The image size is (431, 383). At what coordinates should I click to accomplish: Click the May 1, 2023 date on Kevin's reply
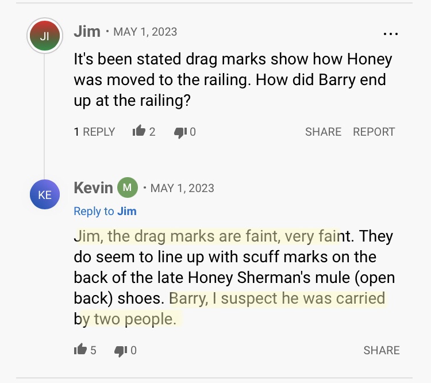[x=182, y=188]
